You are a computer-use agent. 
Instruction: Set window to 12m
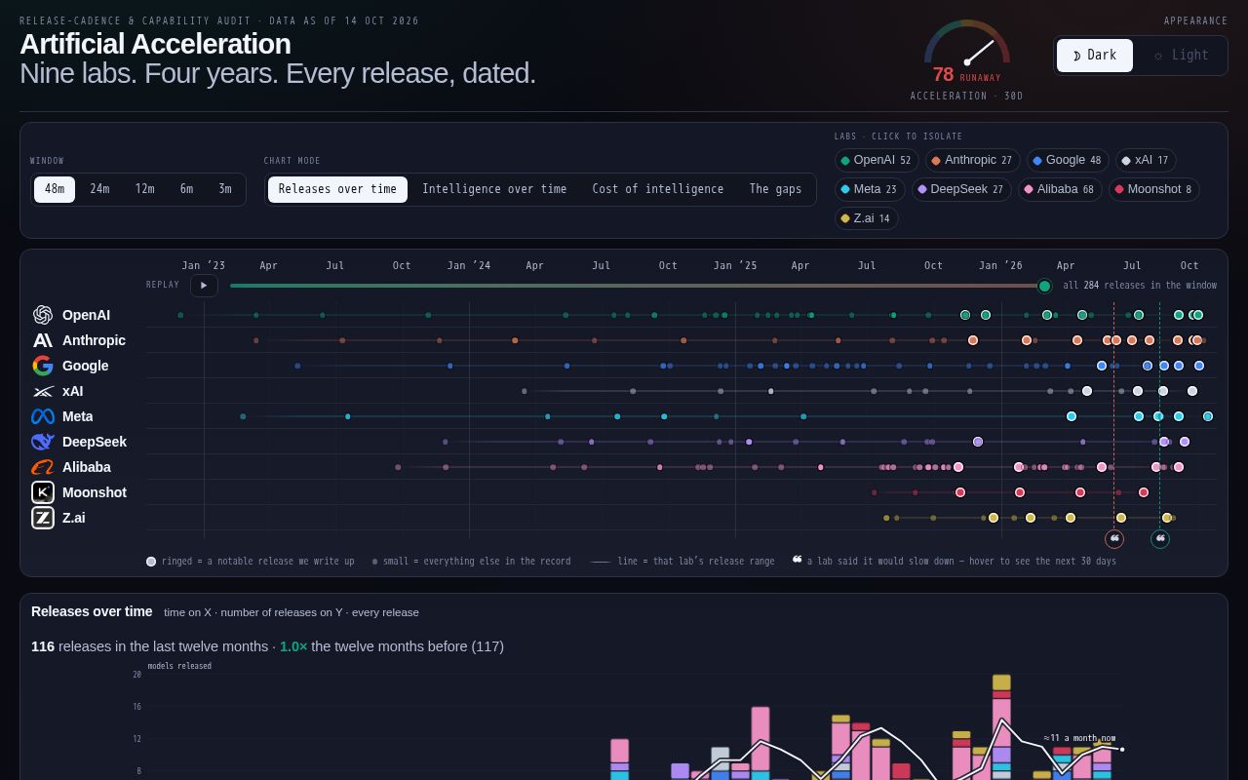click(x=144, y=189)
